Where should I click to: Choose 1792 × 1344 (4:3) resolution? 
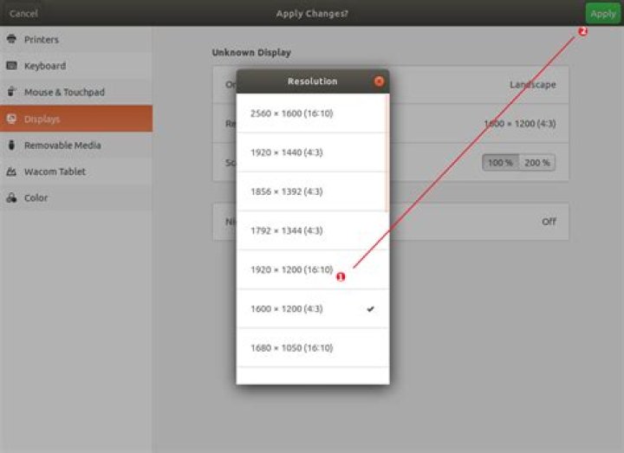(x=312, y=230)
